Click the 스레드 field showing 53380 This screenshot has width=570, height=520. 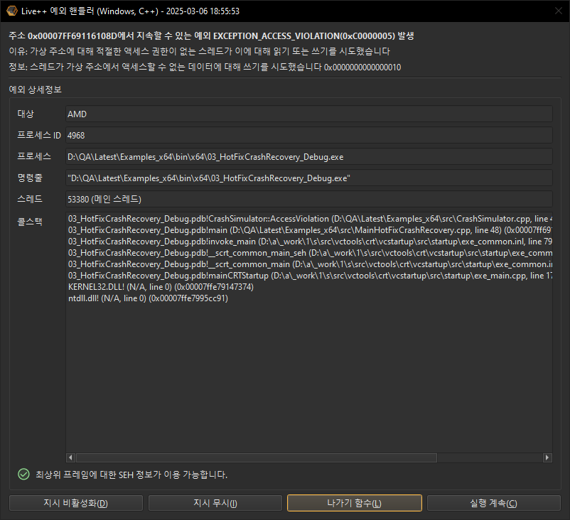tap(309, 199)
